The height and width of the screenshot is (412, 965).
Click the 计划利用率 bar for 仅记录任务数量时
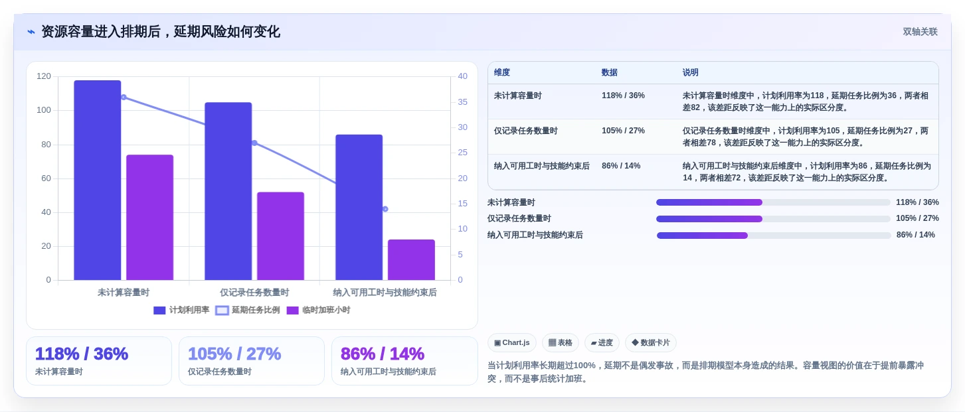228,191
